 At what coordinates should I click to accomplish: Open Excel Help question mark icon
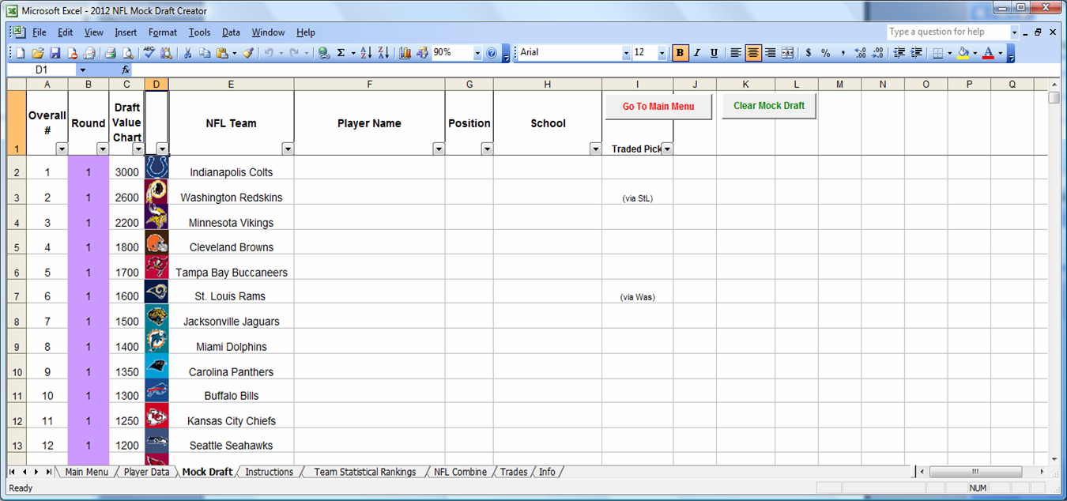point(492,53)
